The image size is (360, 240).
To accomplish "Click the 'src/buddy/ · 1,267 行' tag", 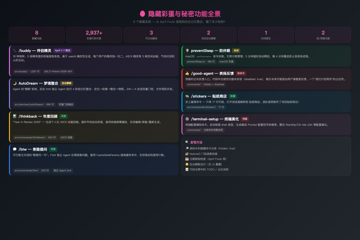I will tap(27, 71).
